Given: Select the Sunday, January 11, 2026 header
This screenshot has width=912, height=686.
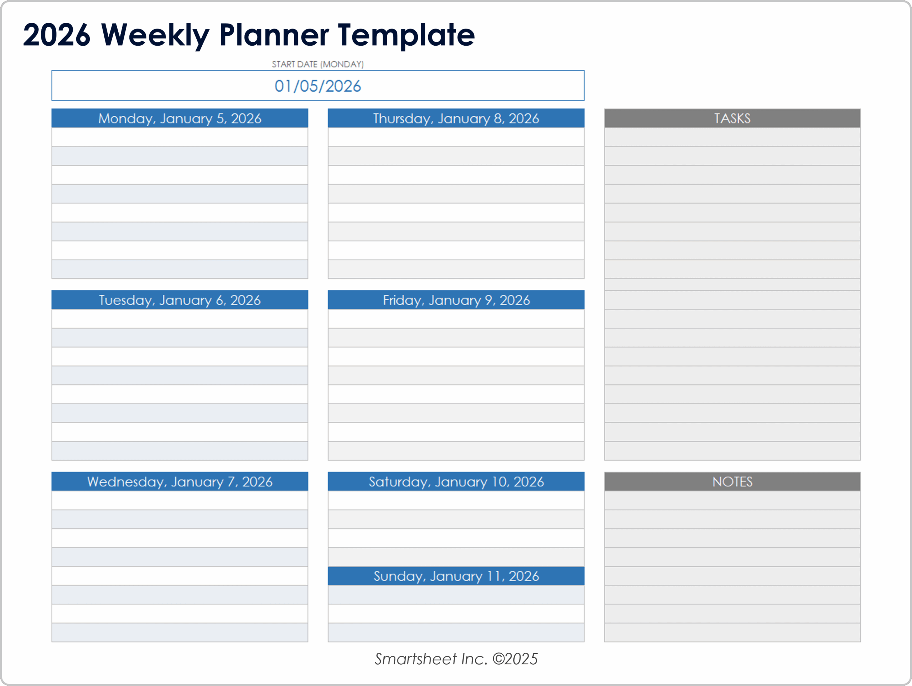Looking at the screenshot, I should [x=456, y=576].
